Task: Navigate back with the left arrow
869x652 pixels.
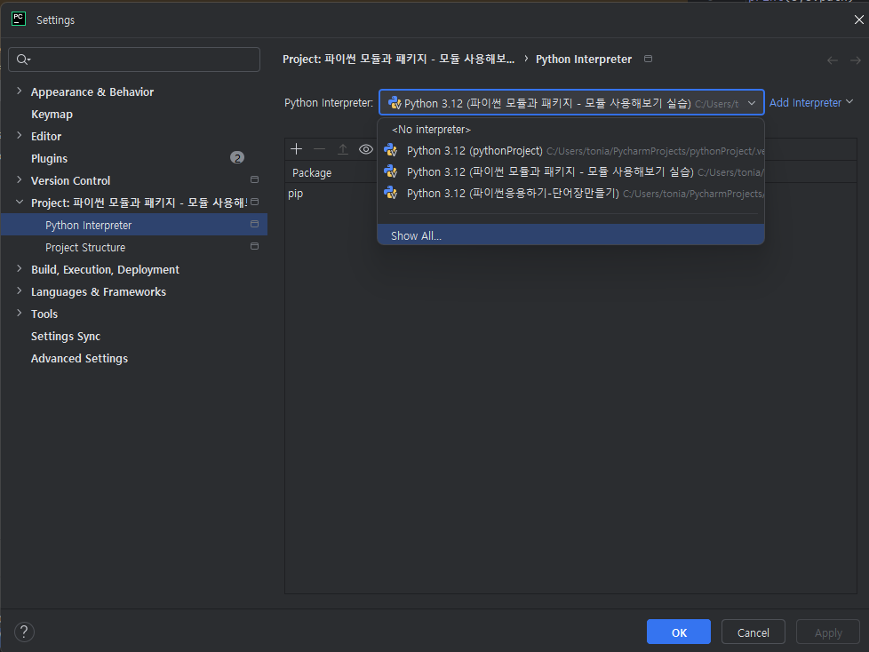Action: coord(833,60)
